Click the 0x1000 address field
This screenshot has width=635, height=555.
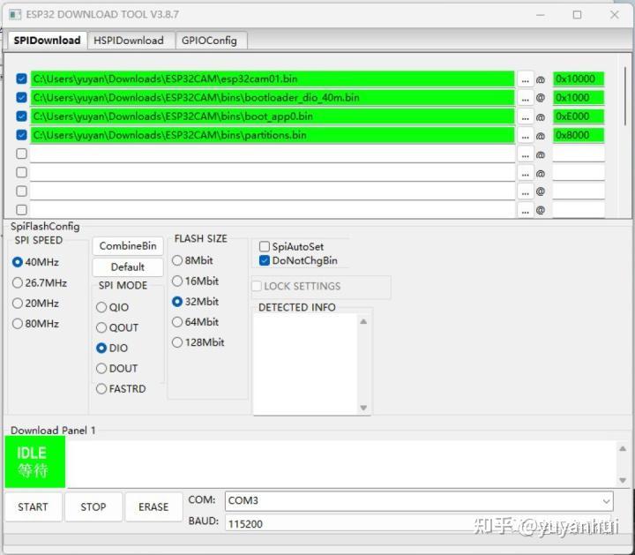(579, 98)
